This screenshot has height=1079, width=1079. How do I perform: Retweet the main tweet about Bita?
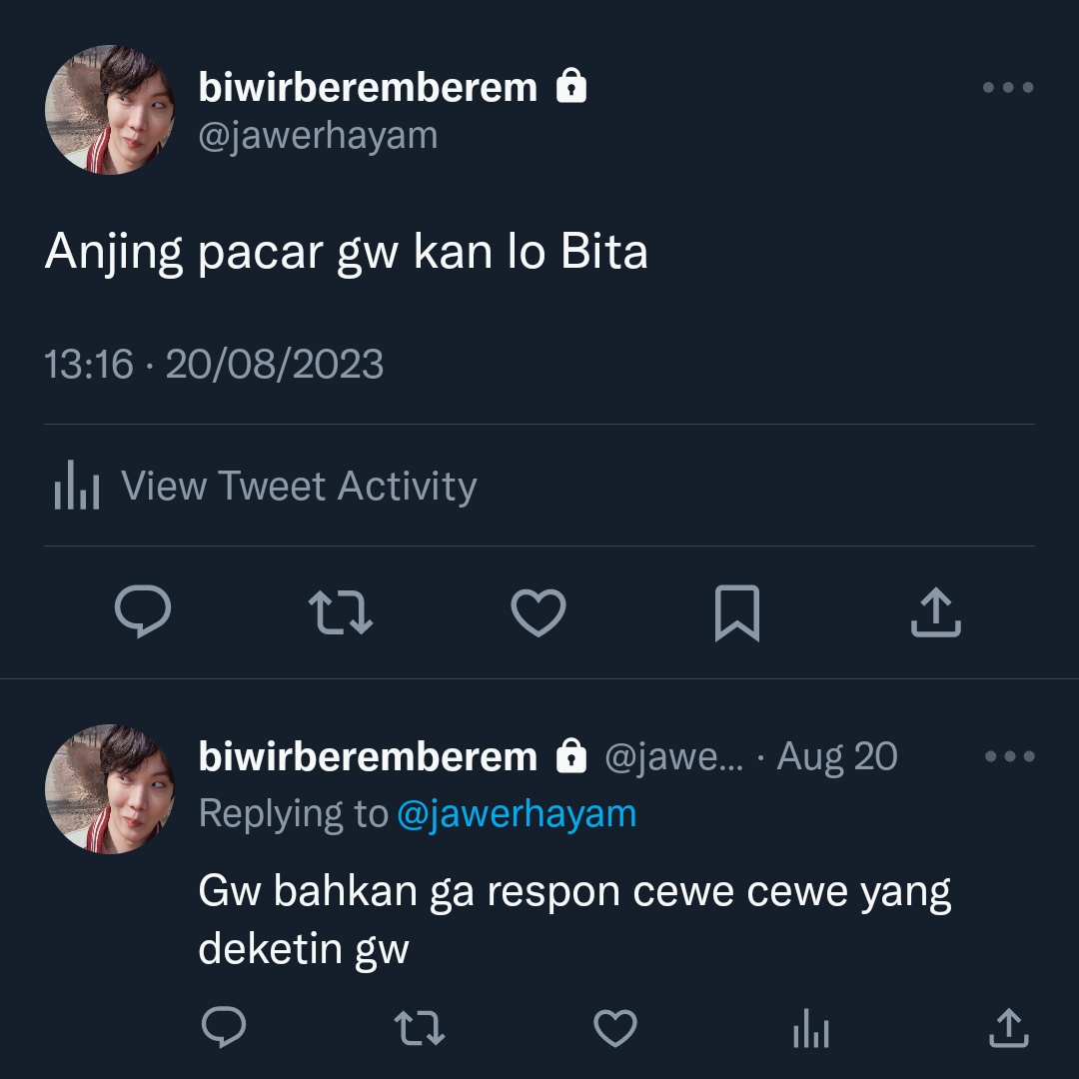pos(341,611)
